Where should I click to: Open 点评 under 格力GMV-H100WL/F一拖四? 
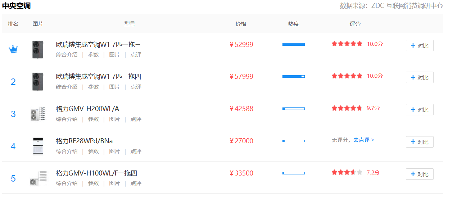coord(136,183)
